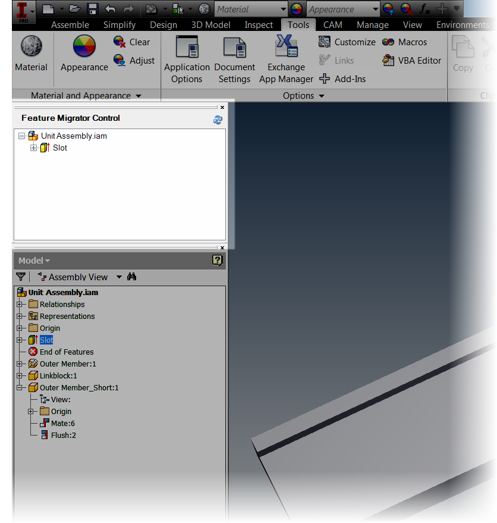Screen dimensions: 497x523
Task: Toggle the browser filter funnel
Action: (x=21, y=277)
